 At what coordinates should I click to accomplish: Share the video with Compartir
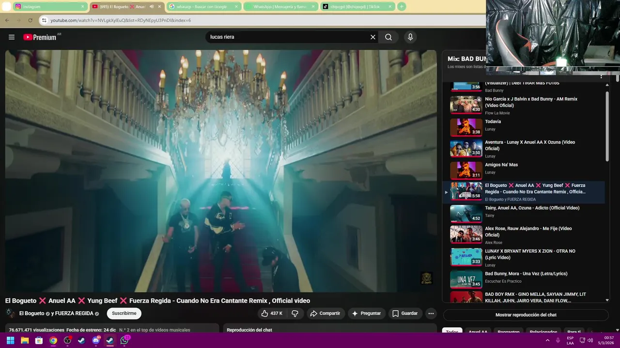pyautogui.click(x=325, y=313)
